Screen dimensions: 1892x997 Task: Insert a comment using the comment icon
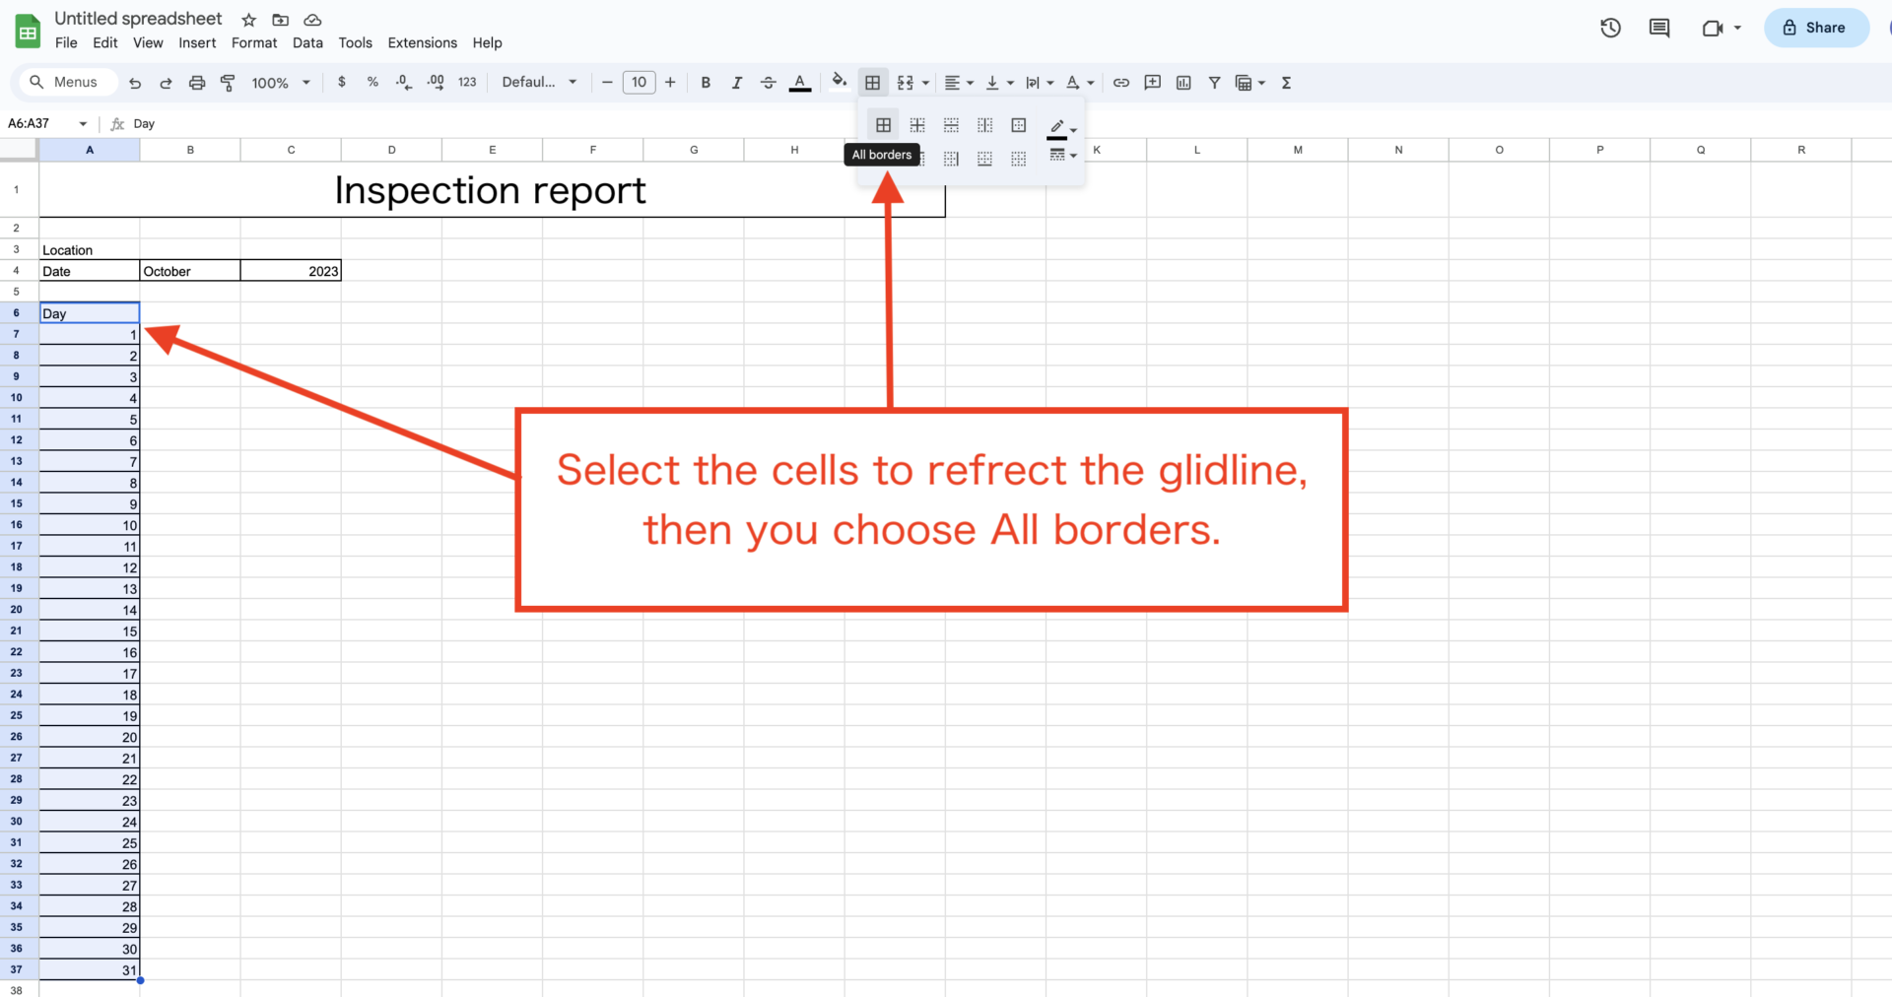tap(1152, 83)
